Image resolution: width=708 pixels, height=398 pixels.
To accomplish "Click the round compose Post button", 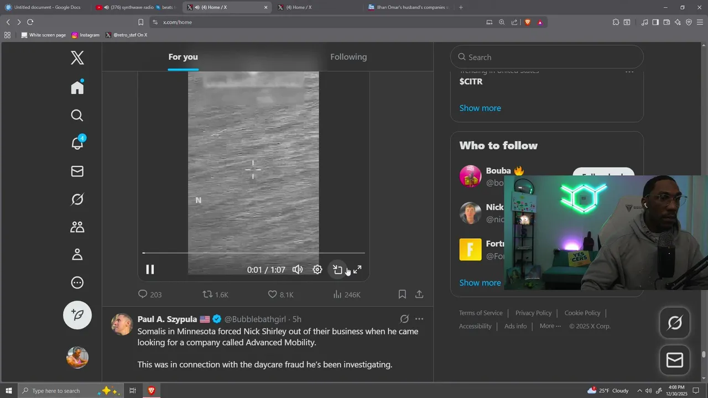I will [77, 315].
